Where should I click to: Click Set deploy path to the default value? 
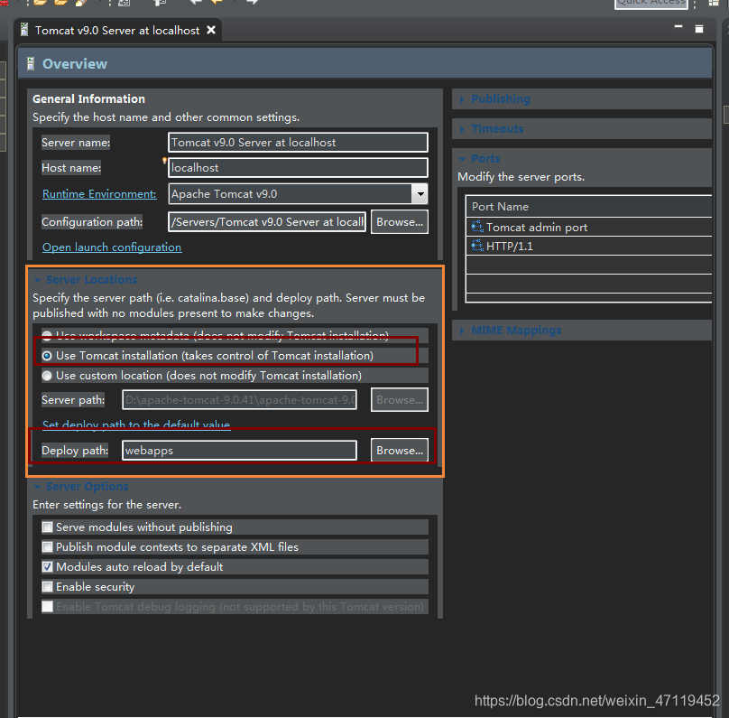[136, 424]
